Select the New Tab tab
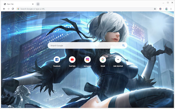 coord(18,4)
